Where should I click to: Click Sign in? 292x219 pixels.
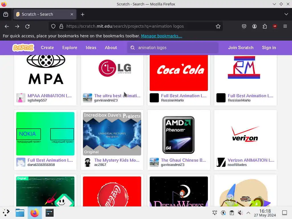pyautogui.click(x=269, y=48)
